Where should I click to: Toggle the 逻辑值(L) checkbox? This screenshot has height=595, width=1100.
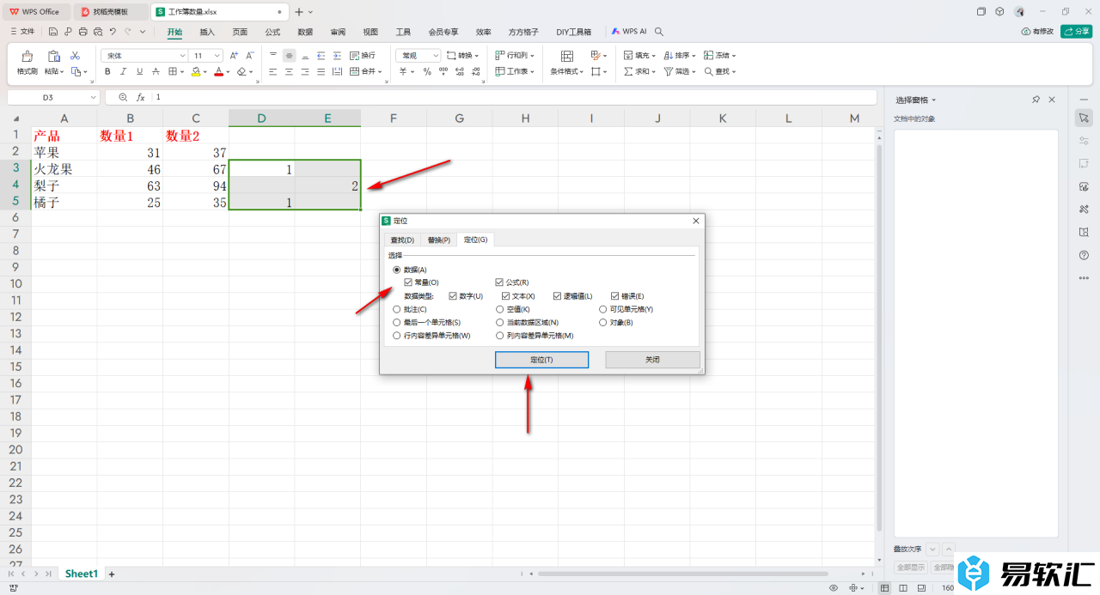557,296
